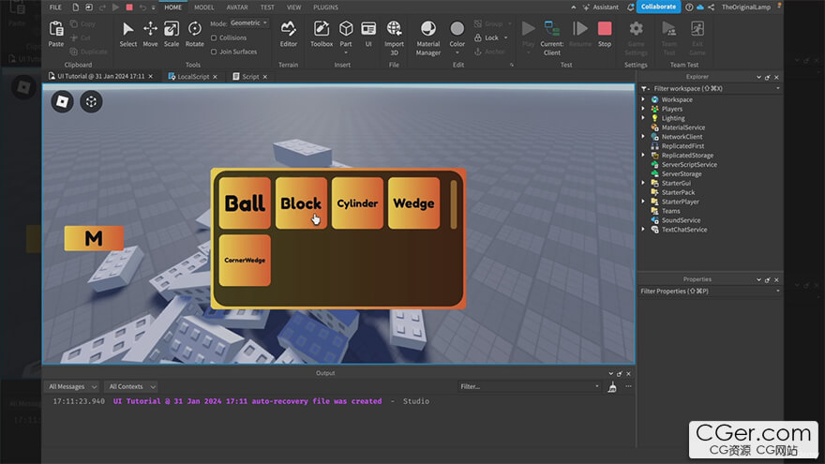Viewport: 825px width, 464px height.
Task: Activate the Rotate tool
Action: coord(194,34)
